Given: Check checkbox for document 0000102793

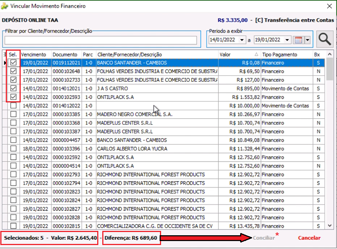Looking at the screenshot, I should (x=13, y=174).
